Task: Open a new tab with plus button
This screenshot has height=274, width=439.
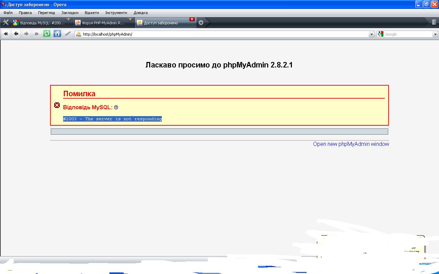Action: point(201,23)
